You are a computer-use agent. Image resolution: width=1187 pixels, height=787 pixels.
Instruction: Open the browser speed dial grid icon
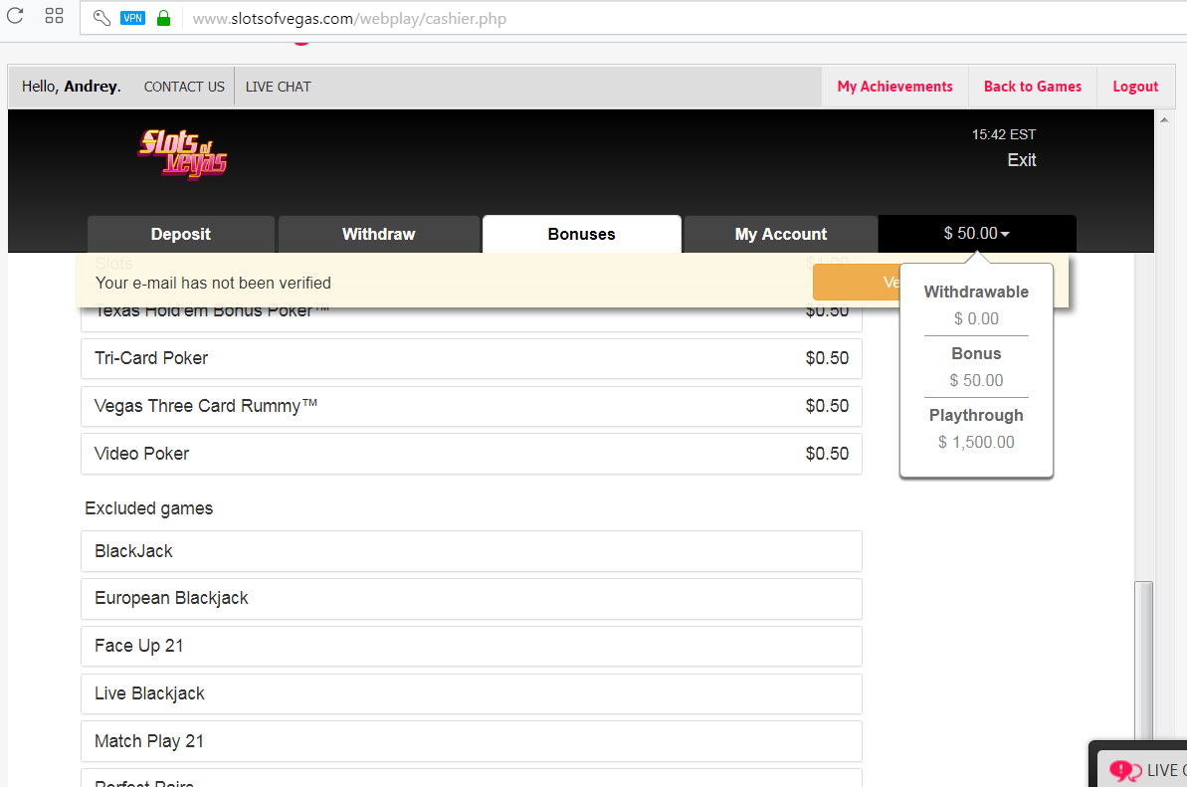point(54,15)
